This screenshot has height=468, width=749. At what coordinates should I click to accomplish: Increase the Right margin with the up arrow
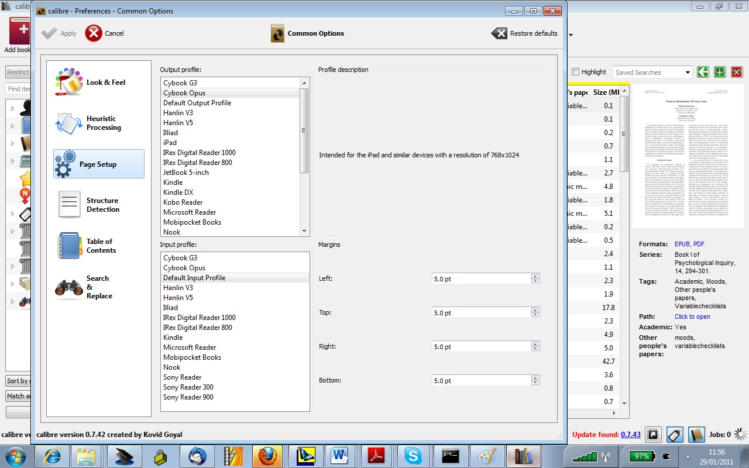(535, 344)
